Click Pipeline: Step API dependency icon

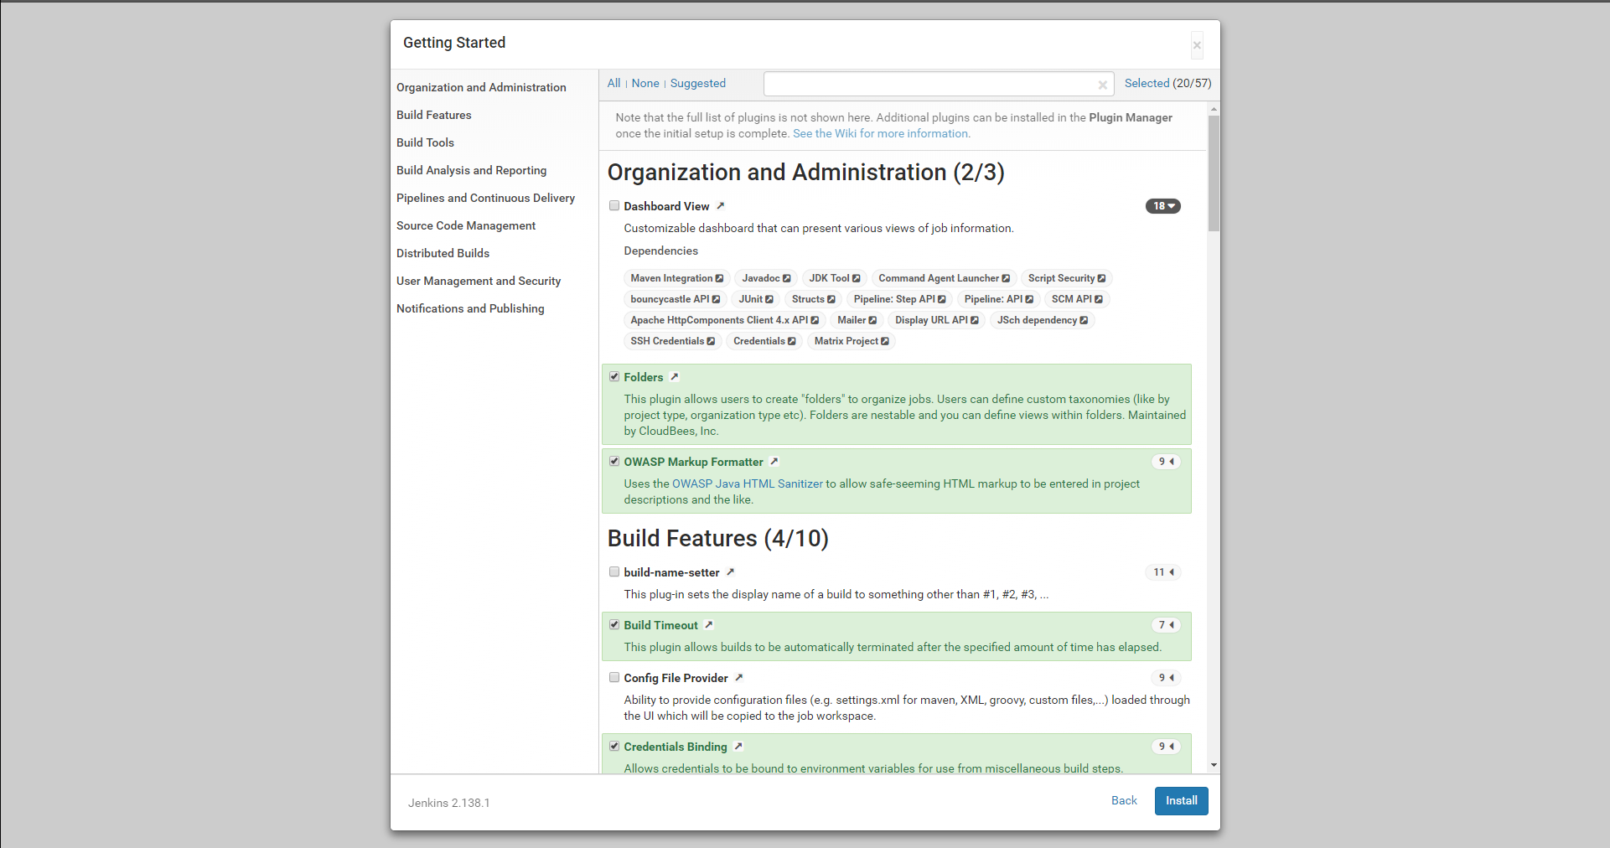(x=941, y=299)
